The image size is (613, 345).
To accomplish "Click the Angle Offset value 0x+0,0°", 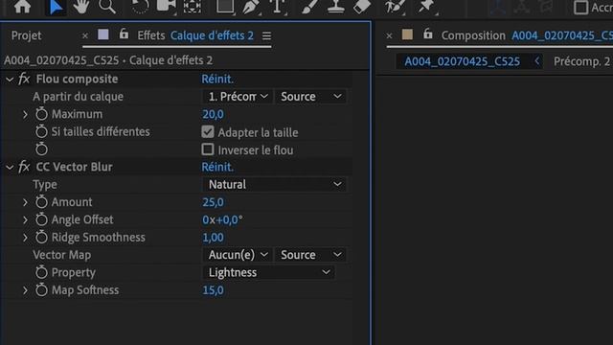I will click(222, 219).
